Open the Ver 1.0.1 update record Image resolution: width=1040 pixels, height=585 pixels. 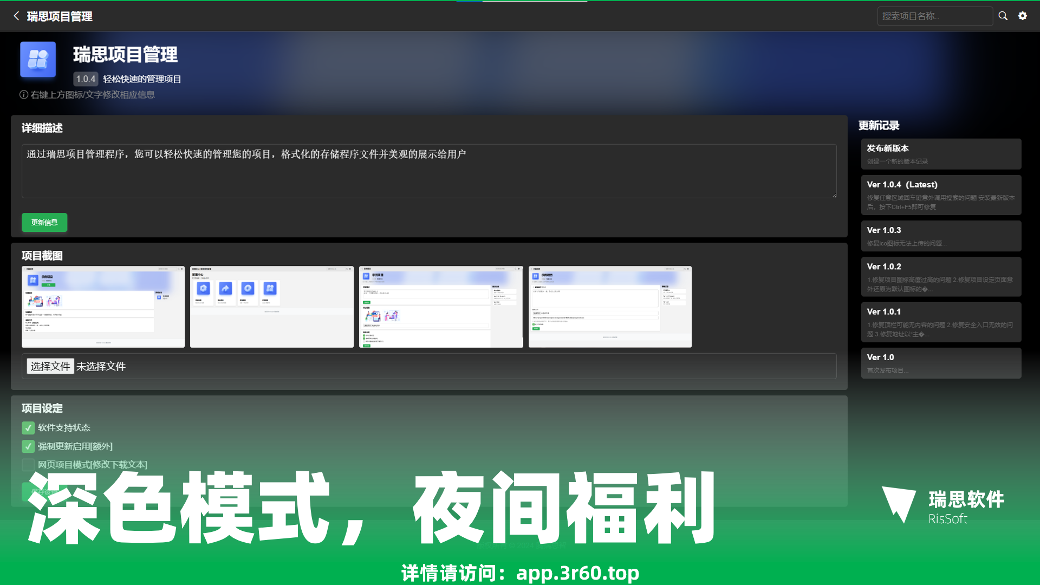coord(941,322)
